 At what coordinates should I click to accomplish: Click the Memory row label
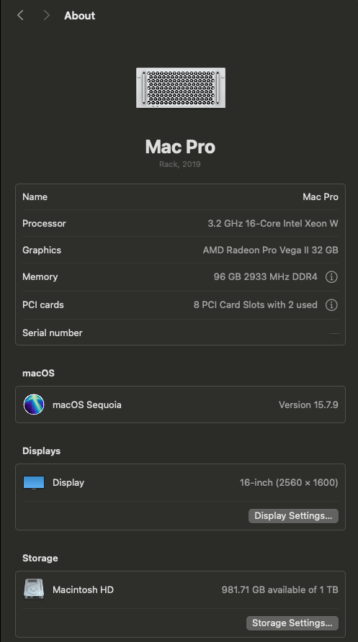click(x=40, y=277)
